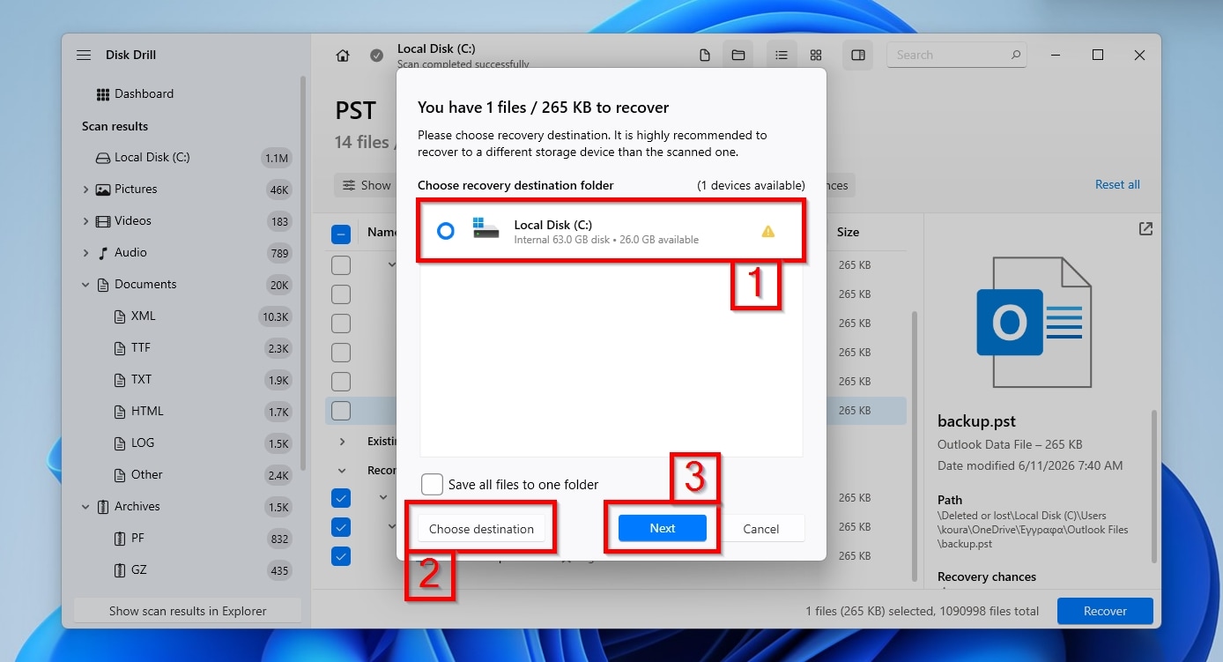1223x662 pixels.
Task: Click the 10.3K count next to XML
Action: tap(276, 317)
